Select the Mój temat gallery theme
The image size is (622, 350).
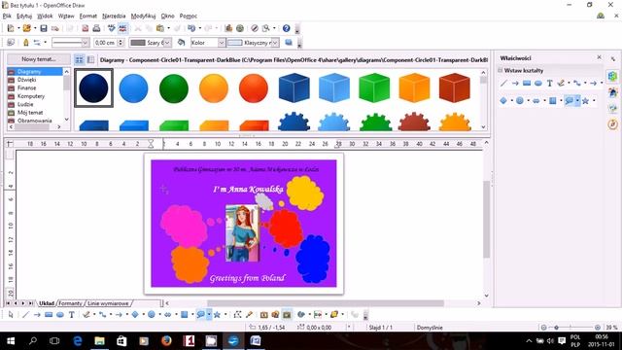click(x=30, y=113)
